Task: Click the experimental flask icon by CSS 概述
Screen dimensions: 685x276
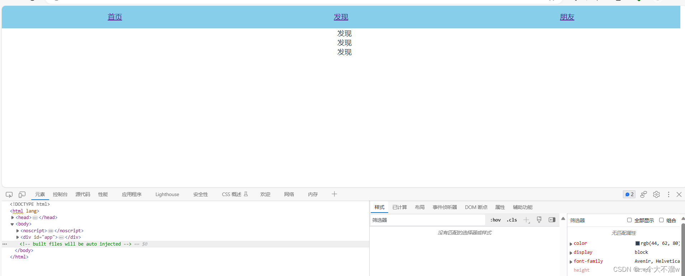Action: (246, 194)
